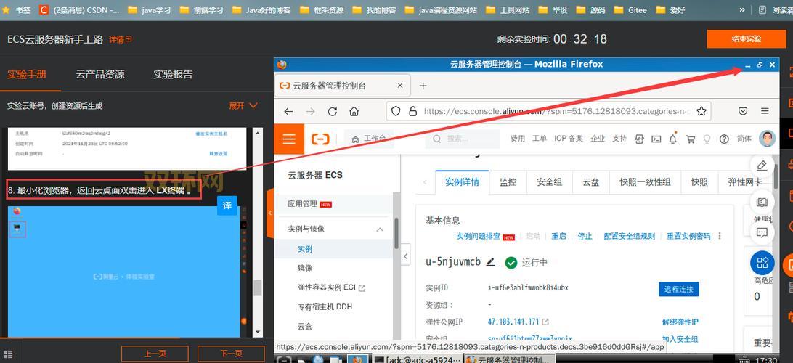Select the 实例详情 tab
This screenshot has width=793, height=363.
[x=463, y=182]
